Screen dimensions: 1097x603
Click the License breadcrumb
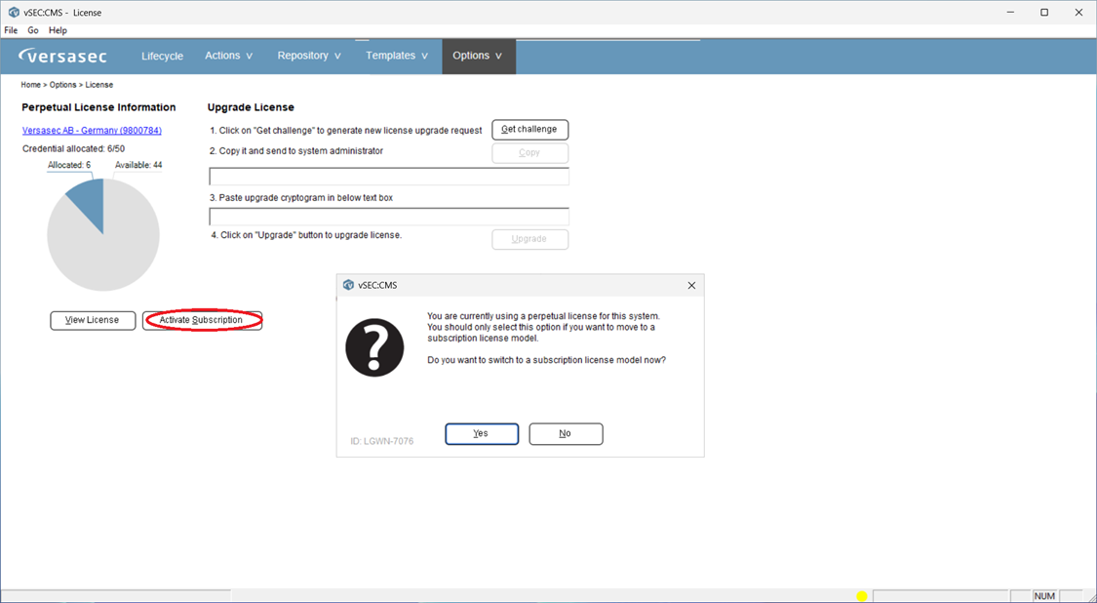click(99, 85)
